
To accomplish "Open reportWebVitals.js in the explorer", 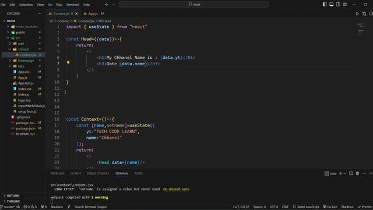I will tap(31, 106).
